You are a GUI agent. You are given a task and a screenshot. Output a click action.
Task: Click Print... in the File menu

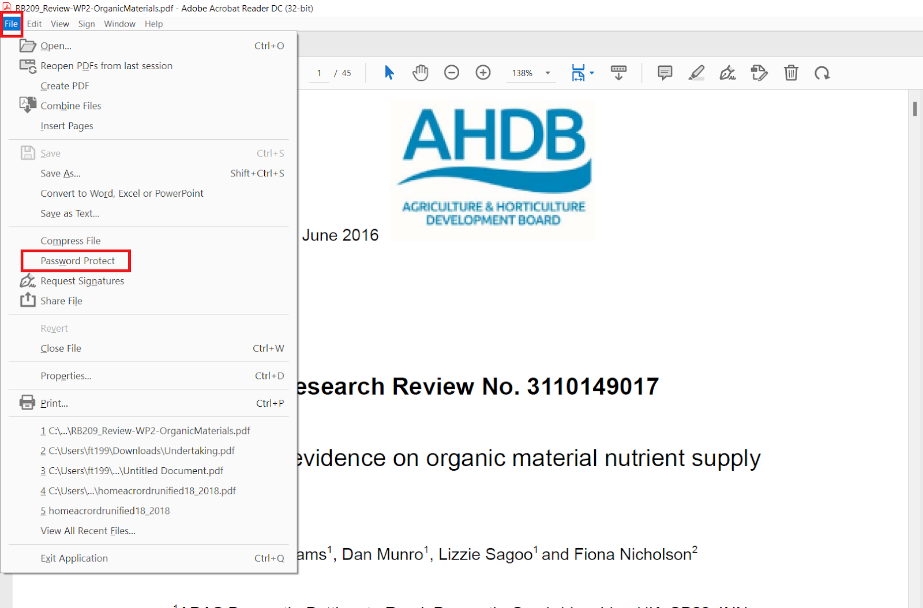(x=54, y=403)
